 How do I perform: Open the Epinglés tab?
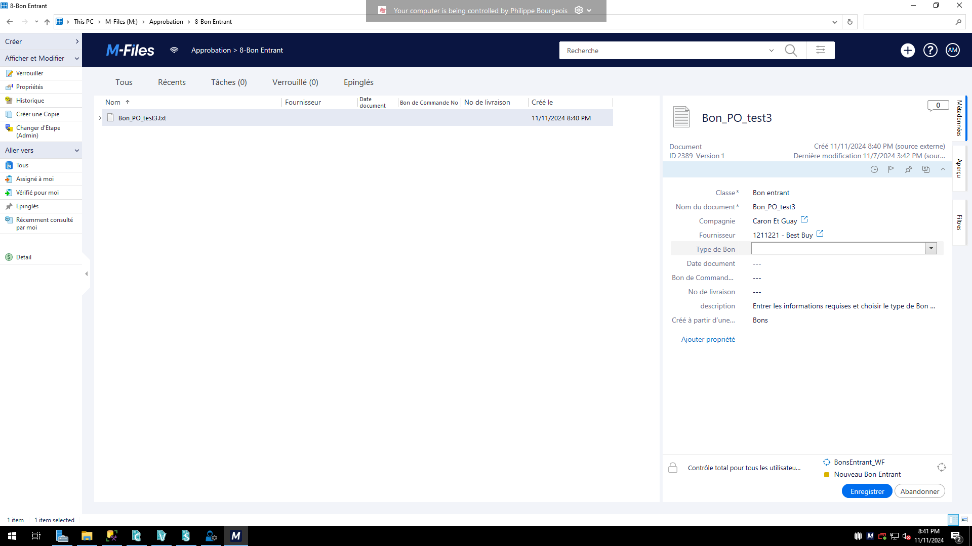[358, 82]
